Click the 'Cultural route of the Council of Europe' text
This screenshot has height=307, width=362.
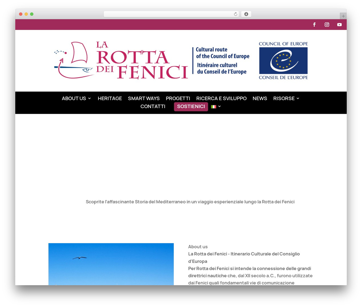223,53
